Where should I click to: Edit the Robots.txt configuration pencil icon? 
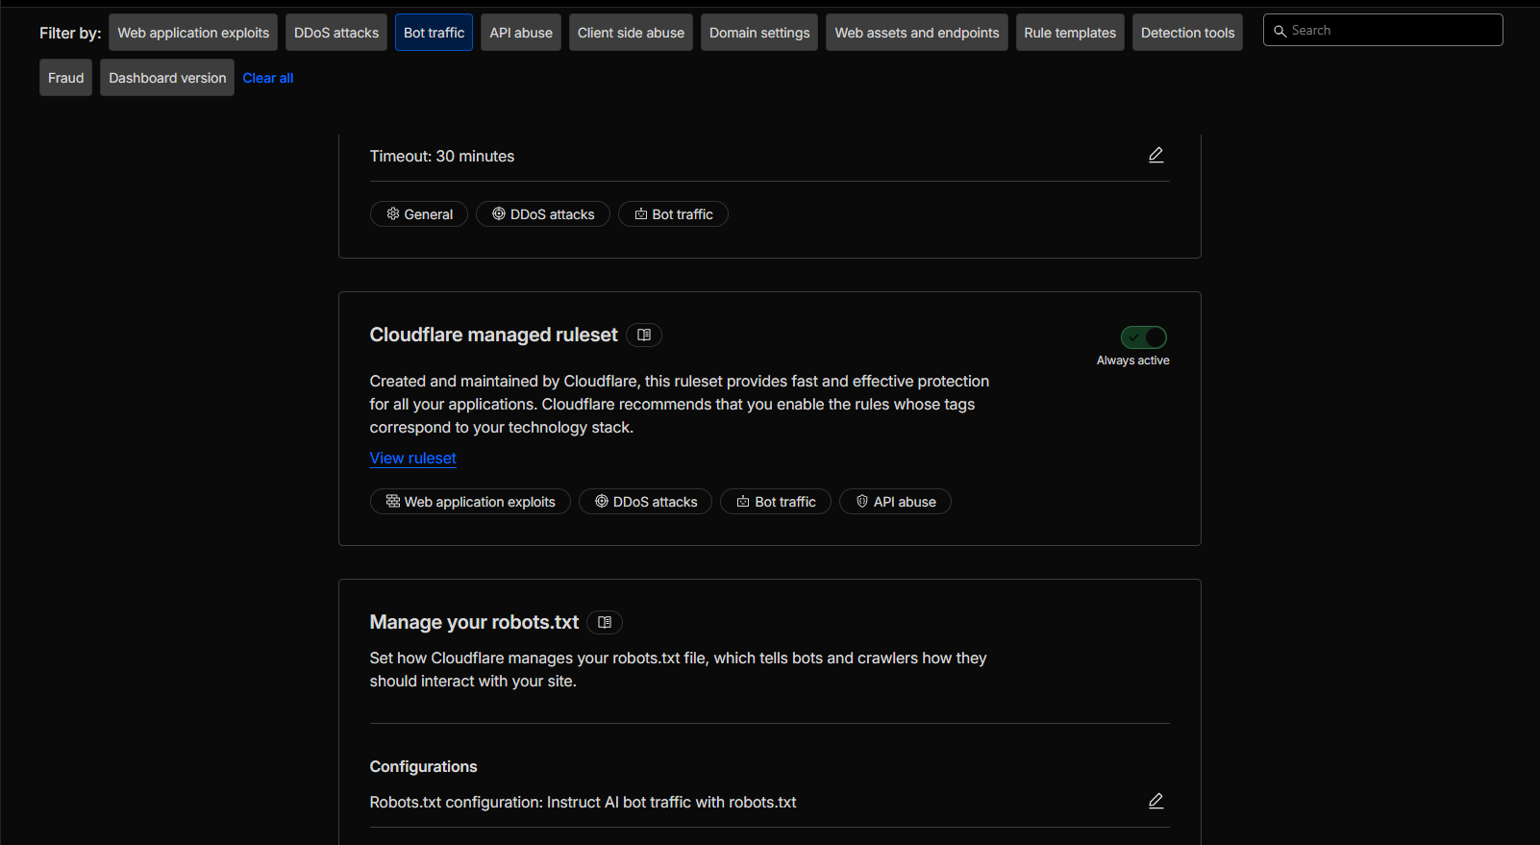[x=1155, y=801]
